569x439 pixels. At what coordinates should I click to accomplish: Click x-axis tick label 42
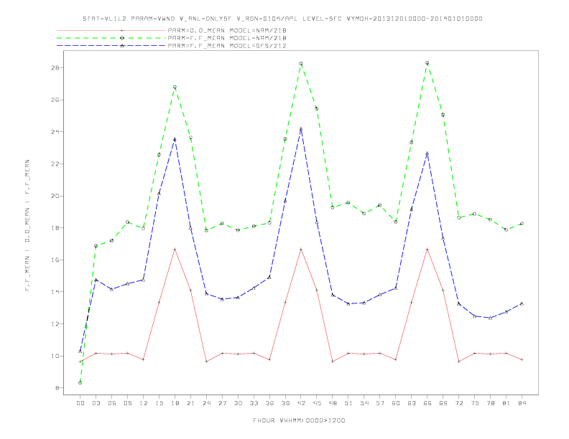coord(301,403)
